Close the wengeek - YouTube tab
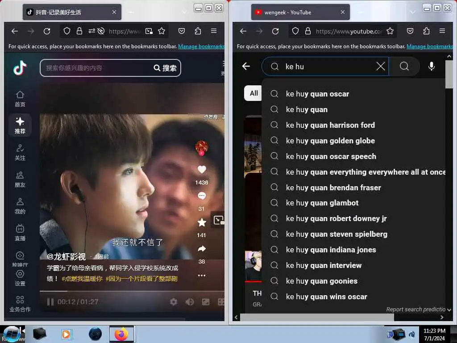 pyautogui.click(x=342, y=12)
